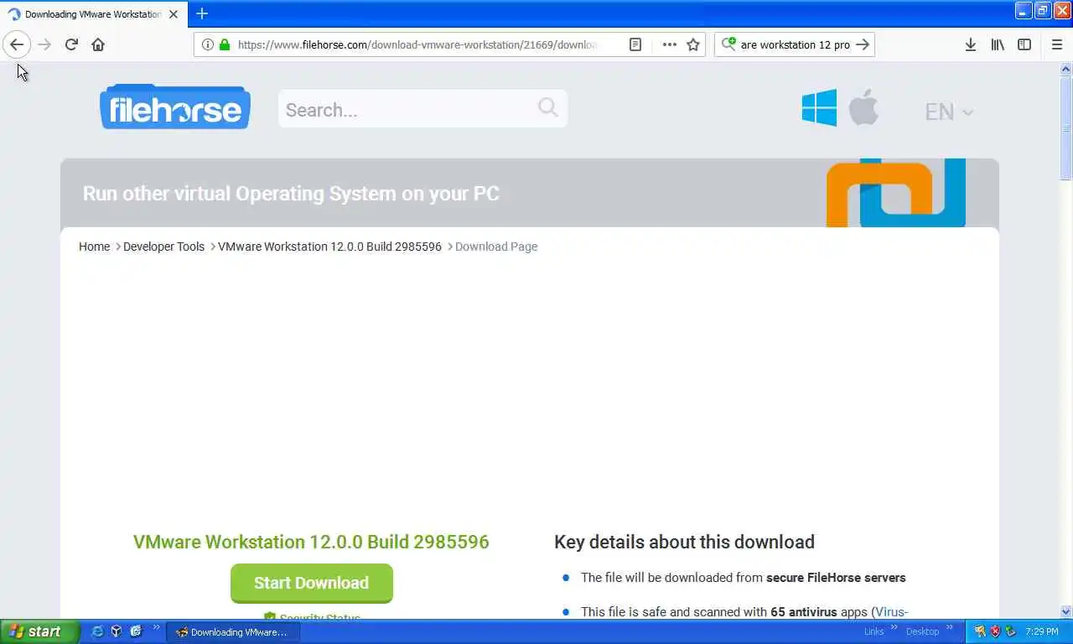Viewport: 1073px width, 644px height.
Task: Toggle reader view in address bar
Action: pos(635,44)
